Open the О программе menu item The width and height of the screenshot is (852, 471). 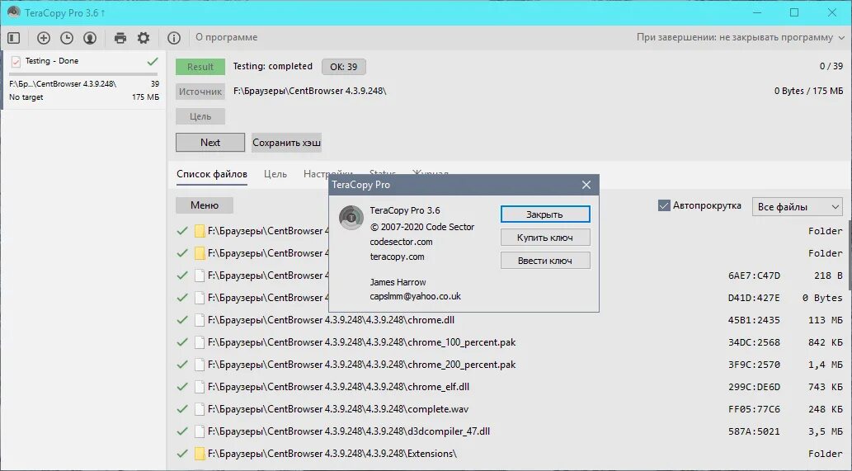(x=227, y=37)
